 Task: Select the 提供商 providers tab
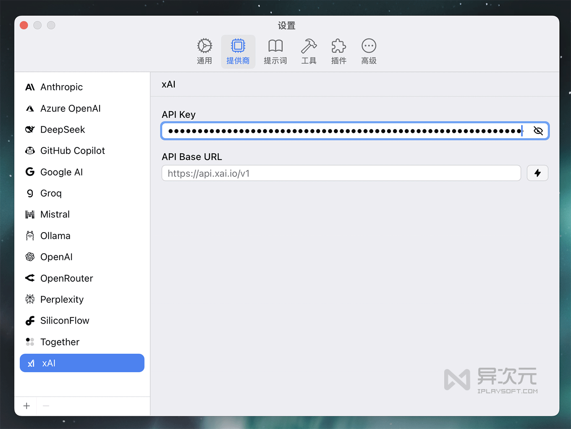238,52
